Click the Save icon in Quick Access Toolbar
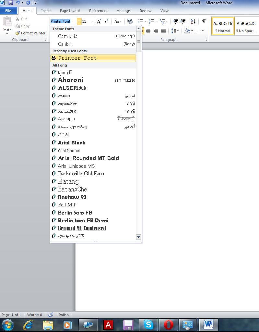This screenshot has width=259, height=332. pos(11,3)
